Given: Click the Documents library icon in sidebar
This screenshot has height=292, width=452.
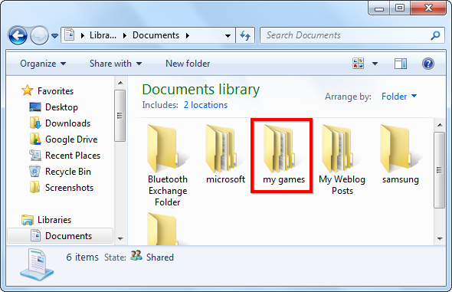Looking at the screenshot, I should click(35, 235).
